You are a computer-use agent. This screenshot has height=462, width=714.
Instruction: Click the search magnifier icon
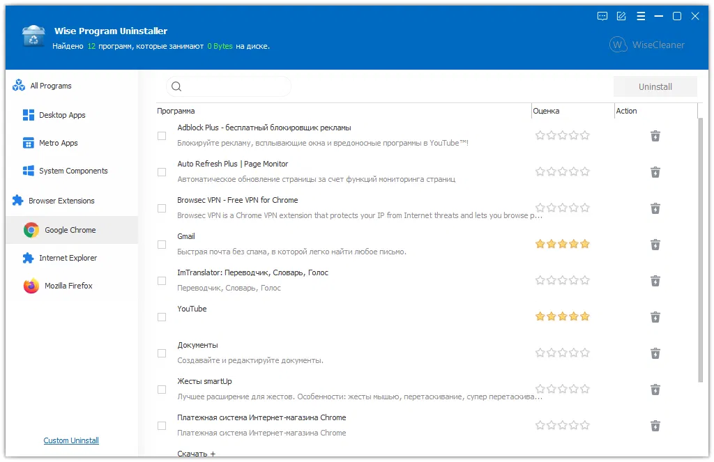pyautogui.click(x=176, y=86)
